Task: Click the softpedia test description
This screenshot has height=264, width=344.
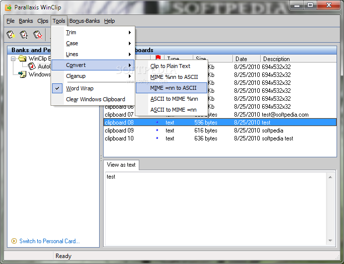Action: click(x=277, y=138)
